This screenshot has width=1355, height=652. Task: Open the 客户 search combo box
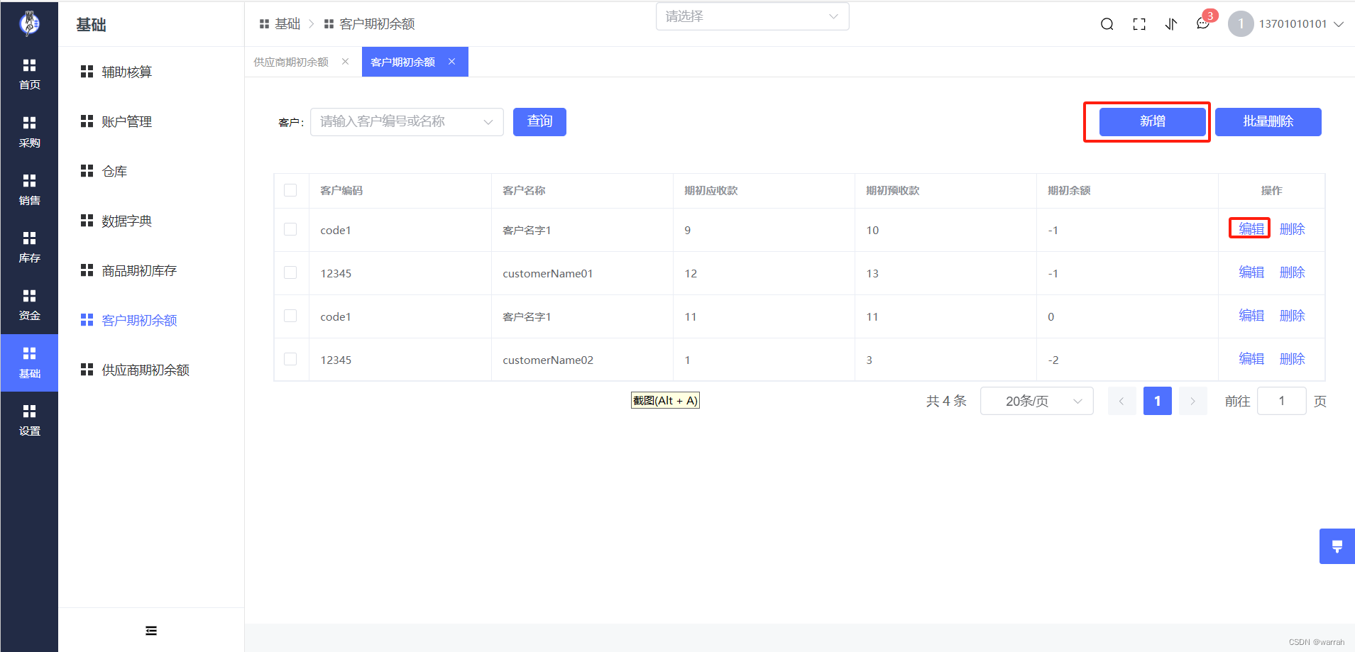(407, 121)
